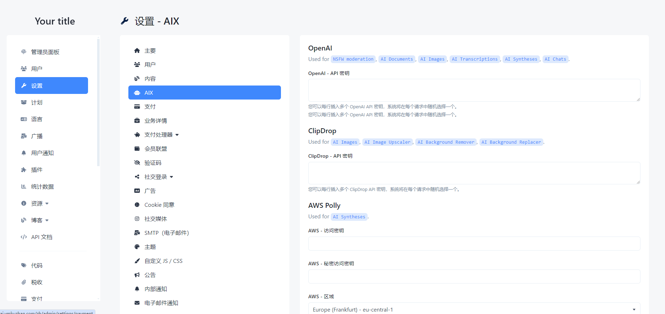Click the Instagram icon beside 社交媒体

[x=137, y=219]
